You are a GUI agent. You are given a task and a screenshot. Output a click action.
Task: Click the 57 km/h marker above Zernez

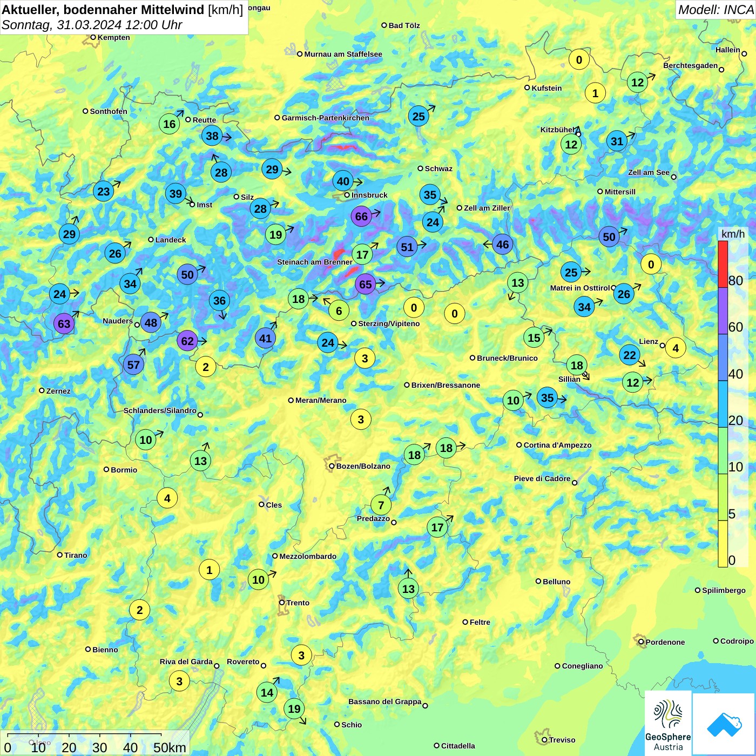pyautogui.click(x=133, y=364)
